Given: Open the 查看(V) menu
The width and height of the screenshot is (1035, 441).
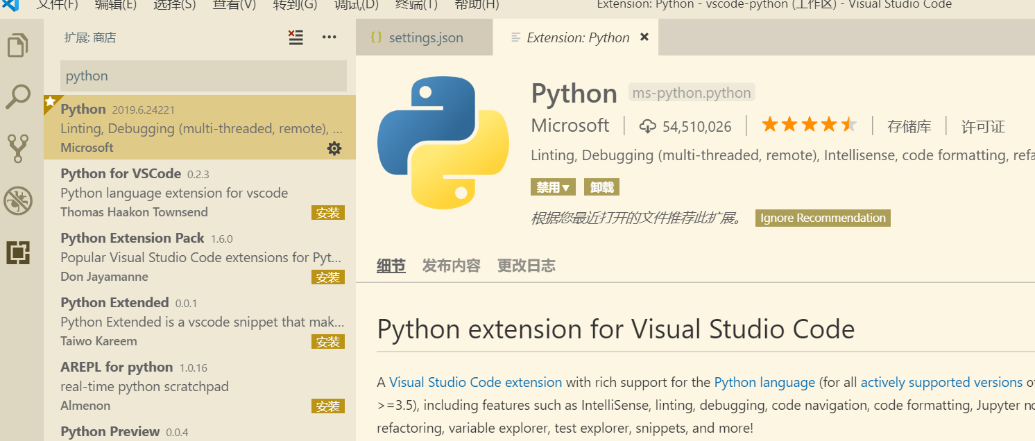Looking at the screenshot, I should coord(234,5).
